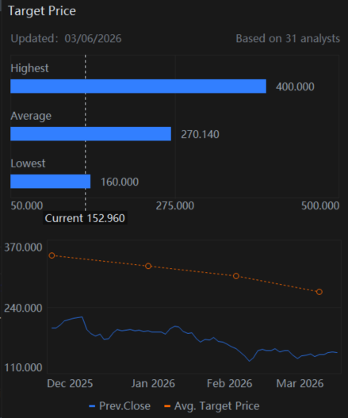348x418 pixels.
Task: Click the blue Prev.Close legend marker
Action: 92,406
